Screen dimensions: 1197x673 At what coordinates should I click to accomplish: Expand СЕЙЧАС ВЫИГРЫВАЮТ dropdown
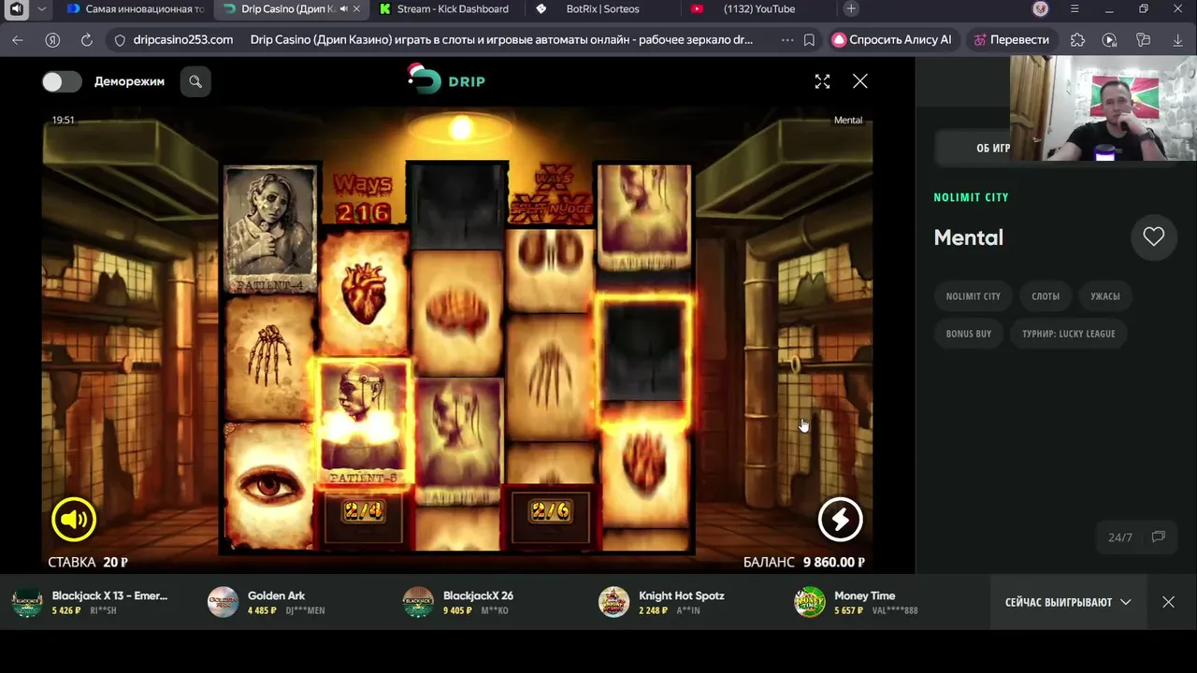coord(1068,602)
